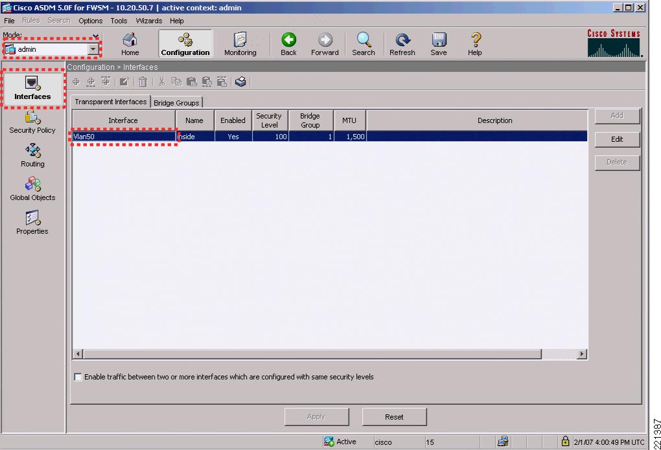Click the Insert After plus icon

106,82
